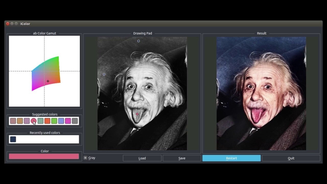
Task: Quit the iColor application
Action: pos(291,158)
